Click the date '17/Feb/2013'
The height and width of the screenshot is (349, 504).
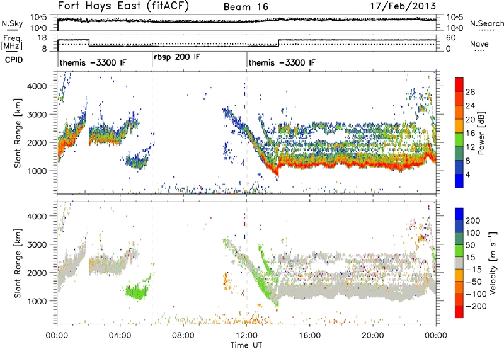[403, 6]
